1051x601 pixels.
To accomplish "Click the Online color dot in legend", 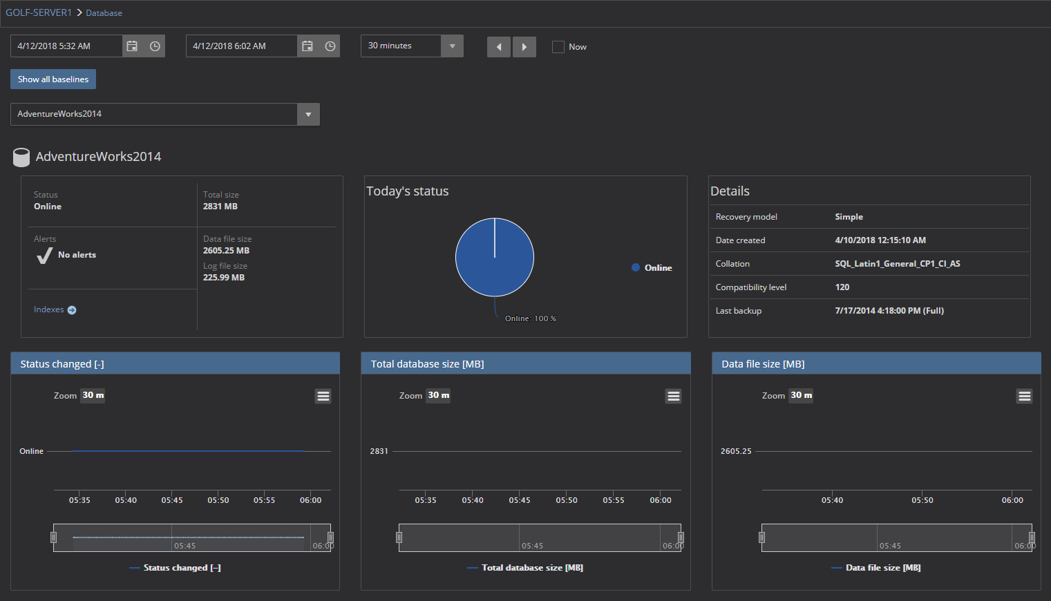I will pyautogui.click(x=636, y=268).
